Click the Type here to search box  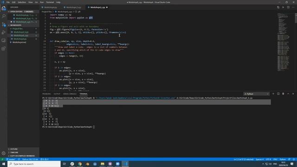[34, 164]
